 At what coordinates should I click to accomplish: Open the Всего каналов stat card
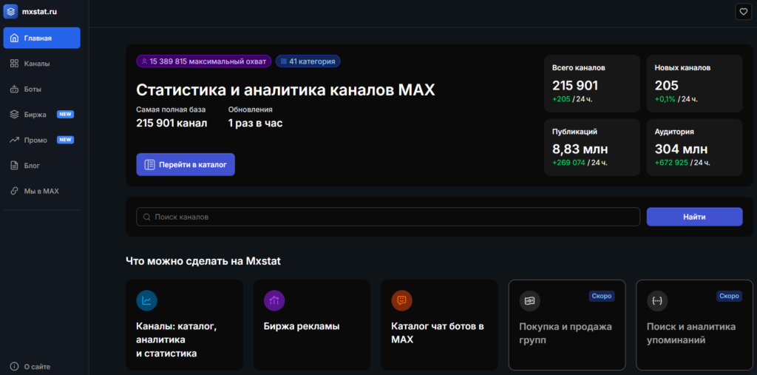[x=592, y=84]
